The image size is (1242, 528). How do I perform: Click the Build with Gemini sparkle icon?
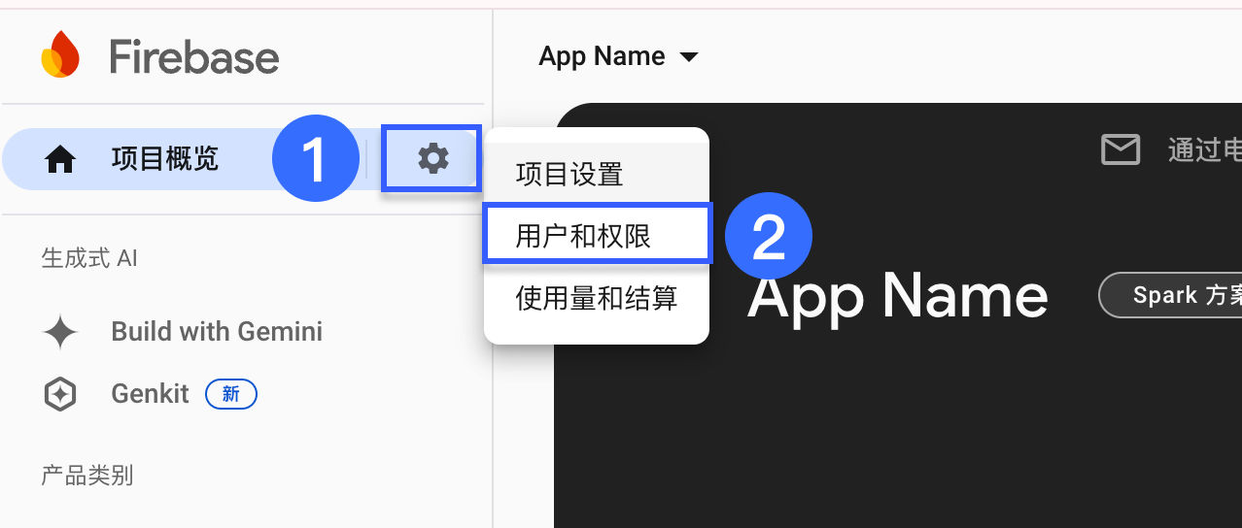click(x=60, y=332)
